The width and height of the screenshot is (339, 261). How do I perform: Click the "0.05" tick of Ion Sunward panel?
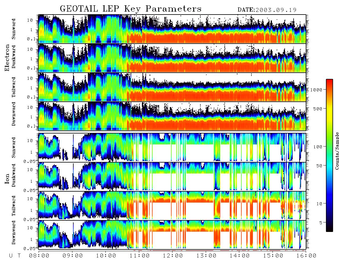[30, 161]
